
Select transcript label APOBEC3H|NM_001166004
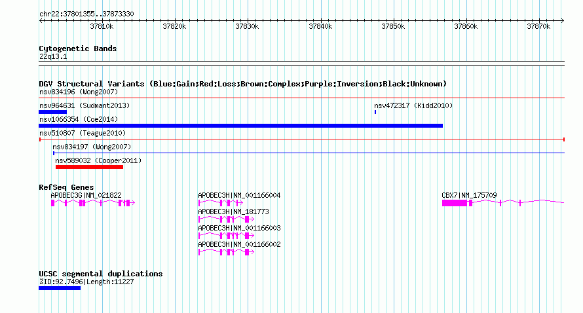pyautogui.click(x=239, y=195)
